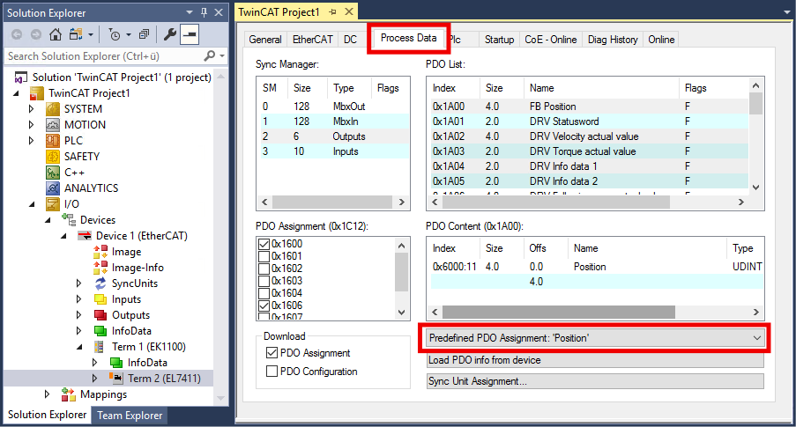The width and height of the screenshot is (796, 427).
Task: Select the Devices node icon
Action: [69, 219]
